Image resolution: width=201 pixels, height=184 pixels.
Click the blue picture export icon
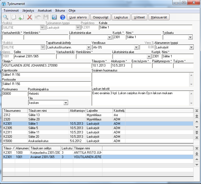pos(54,17)
